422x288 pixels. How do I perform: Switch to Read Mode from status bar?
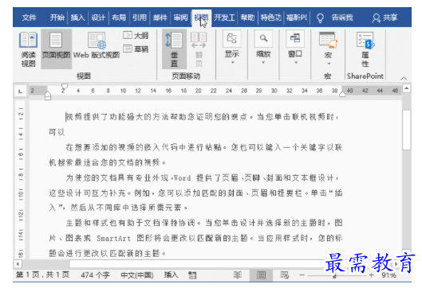[238, 275]
